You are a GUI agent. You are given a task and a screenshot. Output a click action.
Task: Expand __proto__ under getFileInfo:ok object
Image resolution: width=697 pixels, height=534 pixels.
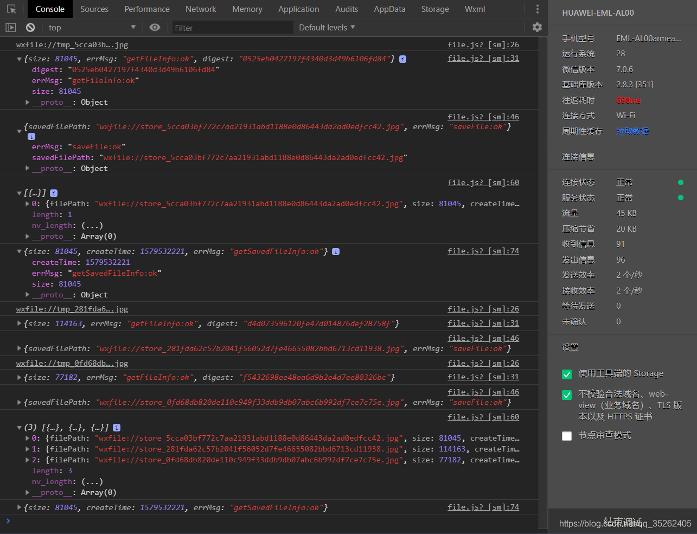pyautogui.click(x=28, y=103)
